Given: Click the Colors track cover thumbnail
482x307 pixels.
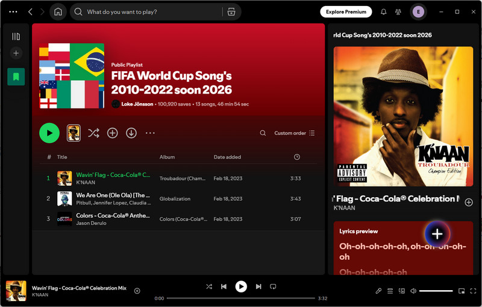Looking at the screenshot, I should pyautogui.click(x=64, y=219).
